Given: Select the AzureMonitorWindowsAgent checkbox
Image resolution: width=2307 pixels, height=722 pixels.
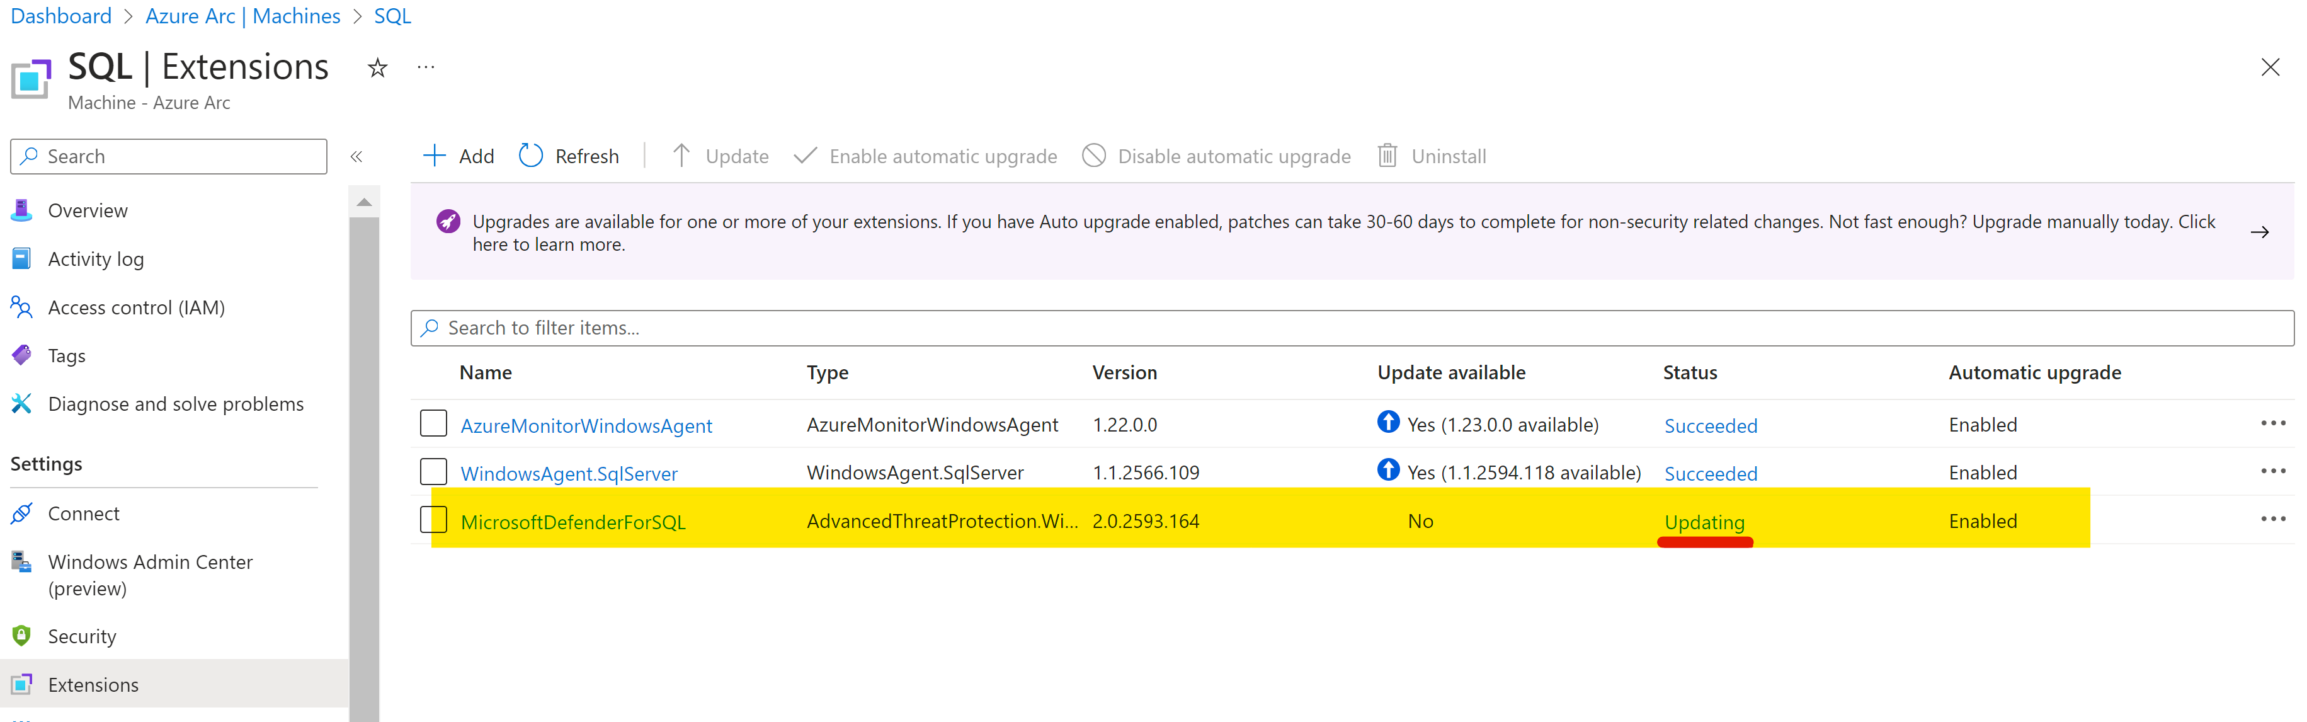Looking at the screenshot, I should (433, 424).
